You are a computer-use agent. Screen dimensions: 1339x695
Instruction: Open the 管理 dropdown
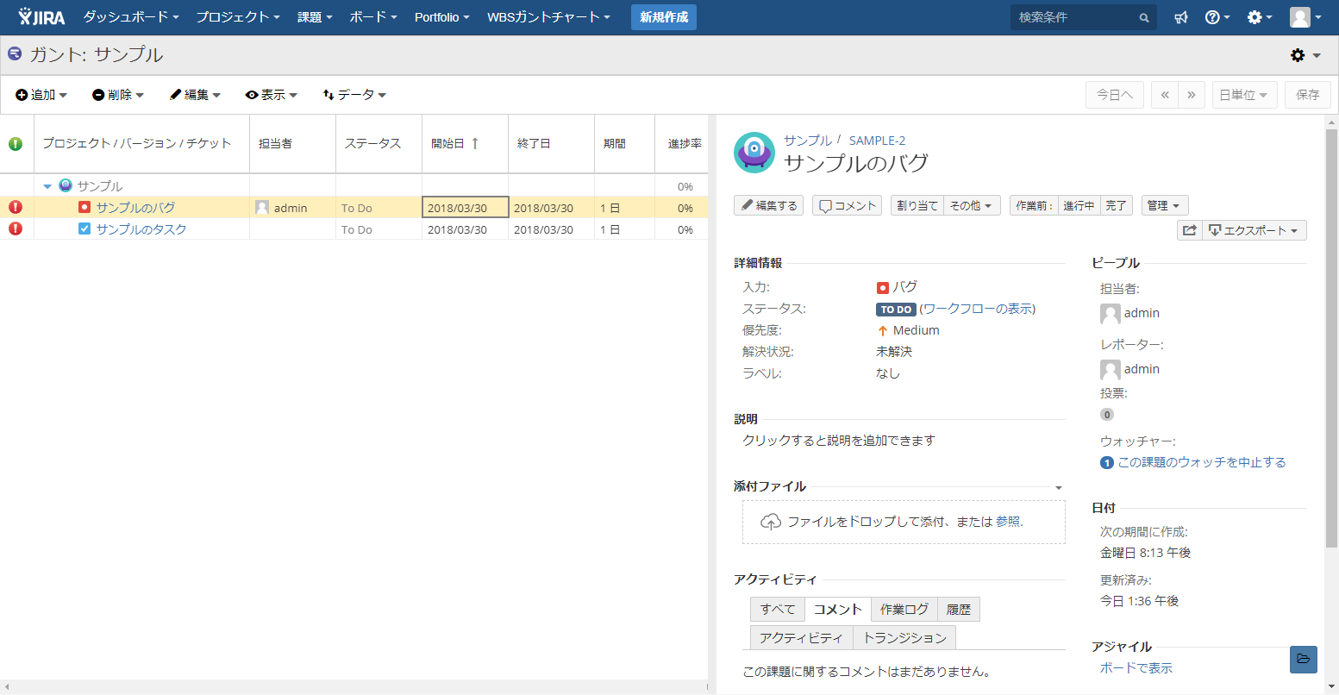[1165, 205]
